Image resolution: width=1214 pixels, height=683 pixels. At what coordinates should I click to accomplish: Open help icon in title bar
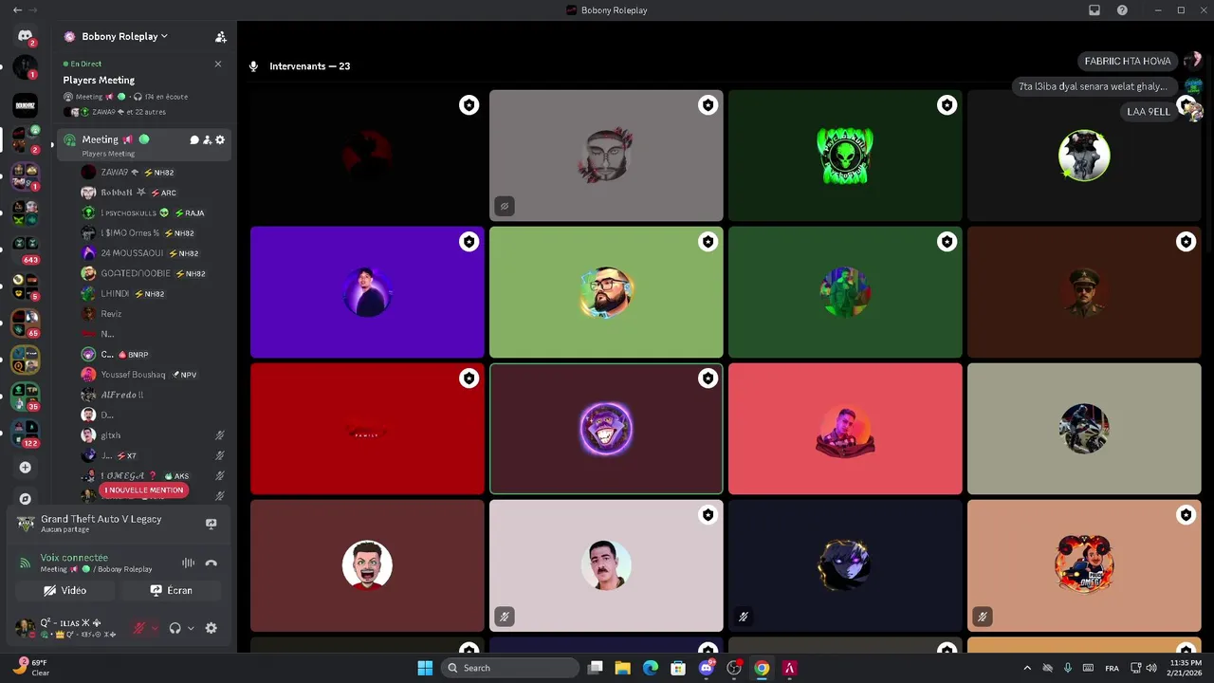pyautogui.click(x=1123, y=10)
